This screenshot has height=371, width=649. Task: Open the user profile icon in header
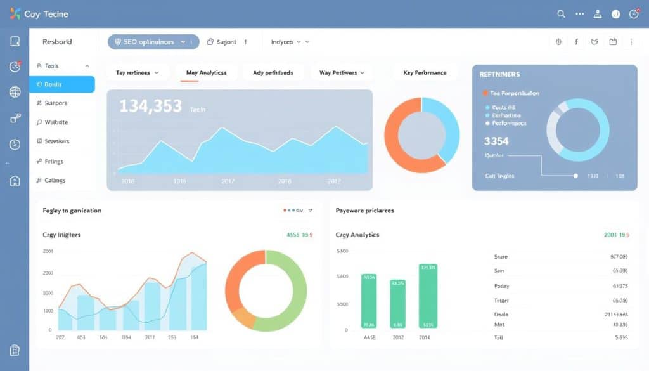pyautogui.click(x=598, y=14)
